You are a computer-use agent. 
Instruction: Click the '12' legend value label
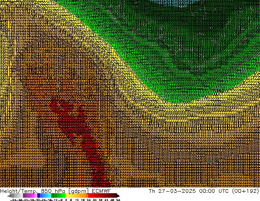coord(77,200)
